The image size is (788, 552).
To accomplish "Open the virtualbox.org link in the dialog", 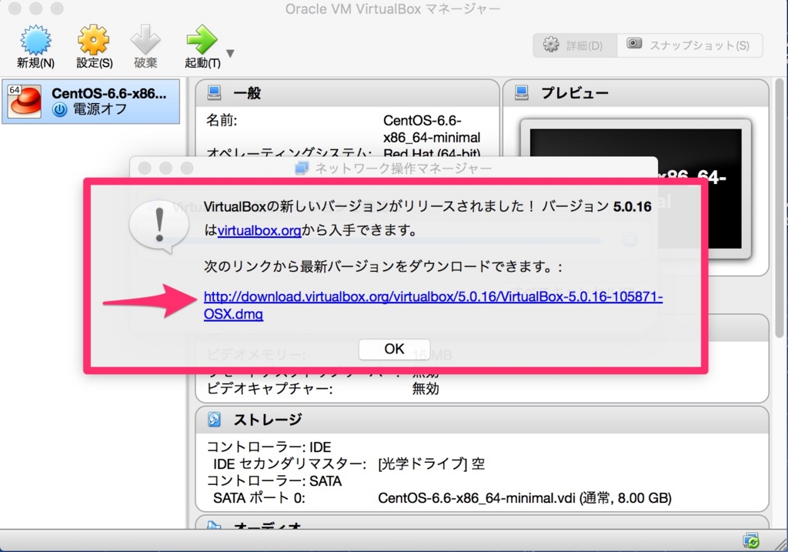I will tap(259, 230).
